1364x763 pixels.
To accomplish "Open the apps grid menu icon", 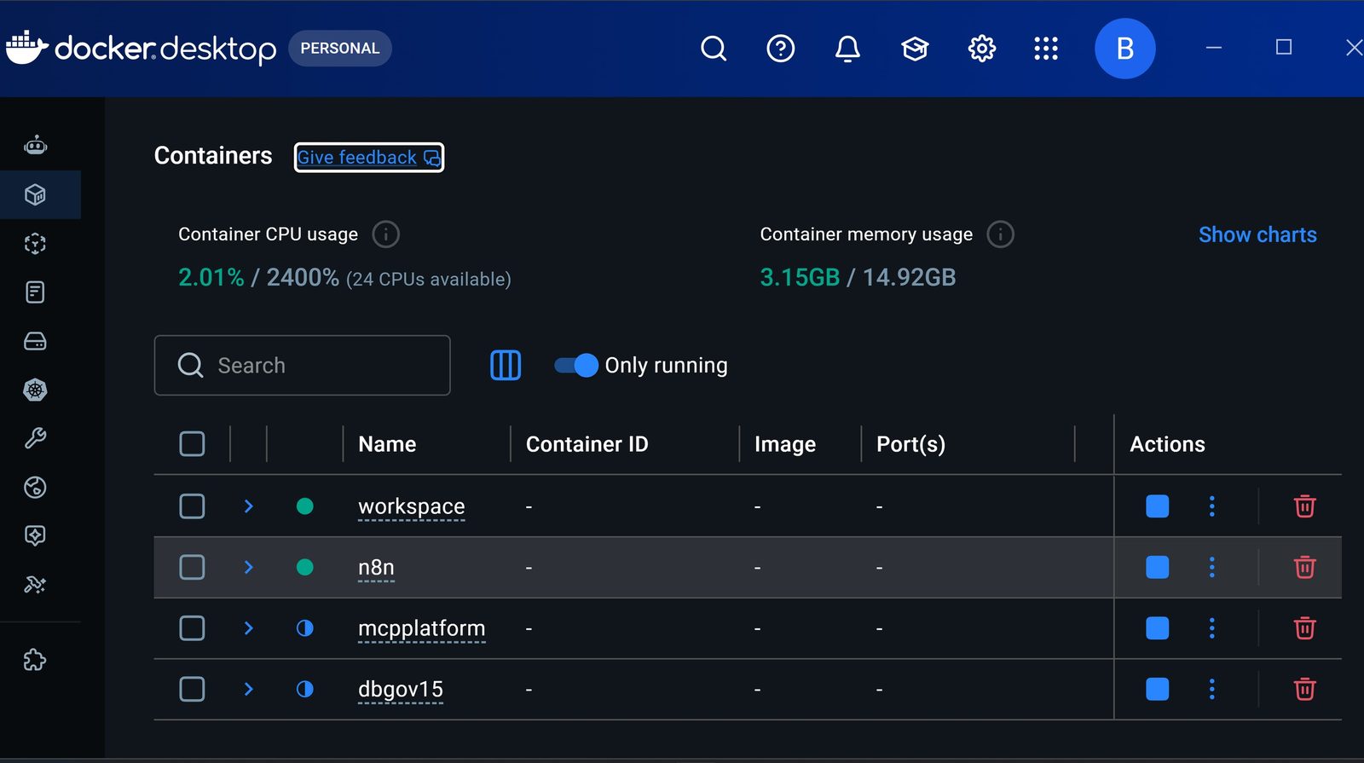I will [x=1046, y=49].
